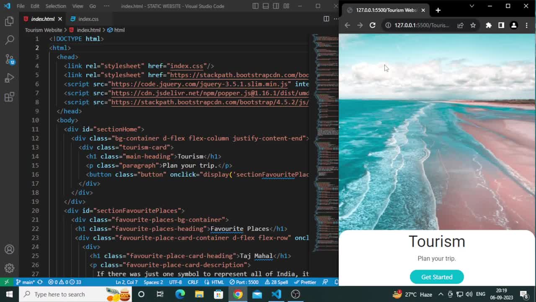Image resolution: width=536 pixels, height=302 pixels.
Task: Open the Manage gear icon in VS Code
Action: tap(9, 268)
